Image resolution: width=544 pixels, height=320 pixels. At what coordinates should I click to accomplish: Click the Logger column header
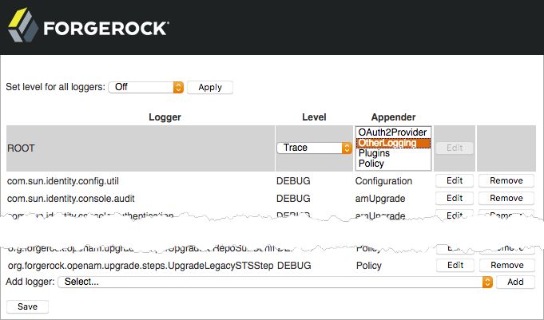pyautogui.click(x=165, y=117)
